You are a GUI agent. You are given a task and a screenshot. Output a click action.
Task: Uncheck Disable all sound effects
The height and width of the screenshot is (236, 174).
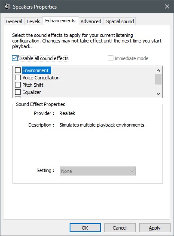coord(15,58)
